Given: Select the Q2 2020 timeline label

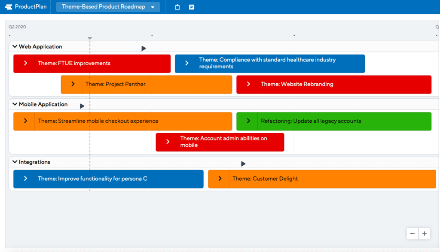Looking at the screenshot, I should (16, 27).
